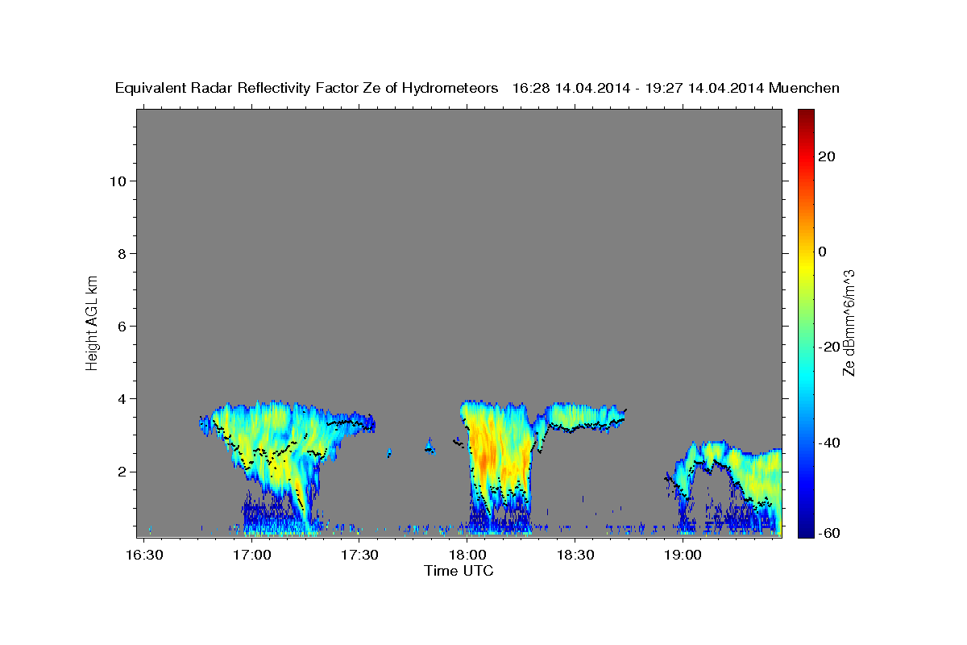Screen dimensions: 967x645
Task: Click the '17:30' time tick label
Action: (x=360, y=556)
